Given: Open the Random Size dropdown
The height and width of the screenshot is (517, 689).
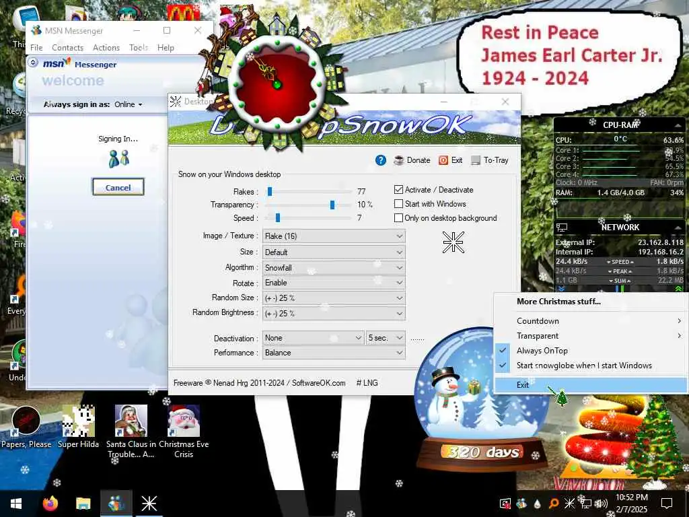Looking at the screenshot, I should pos(334,298).
